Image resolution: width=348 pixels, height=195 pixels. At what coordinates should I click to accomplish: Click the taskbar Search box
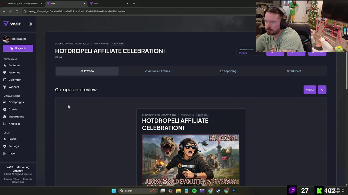point(138,191)
